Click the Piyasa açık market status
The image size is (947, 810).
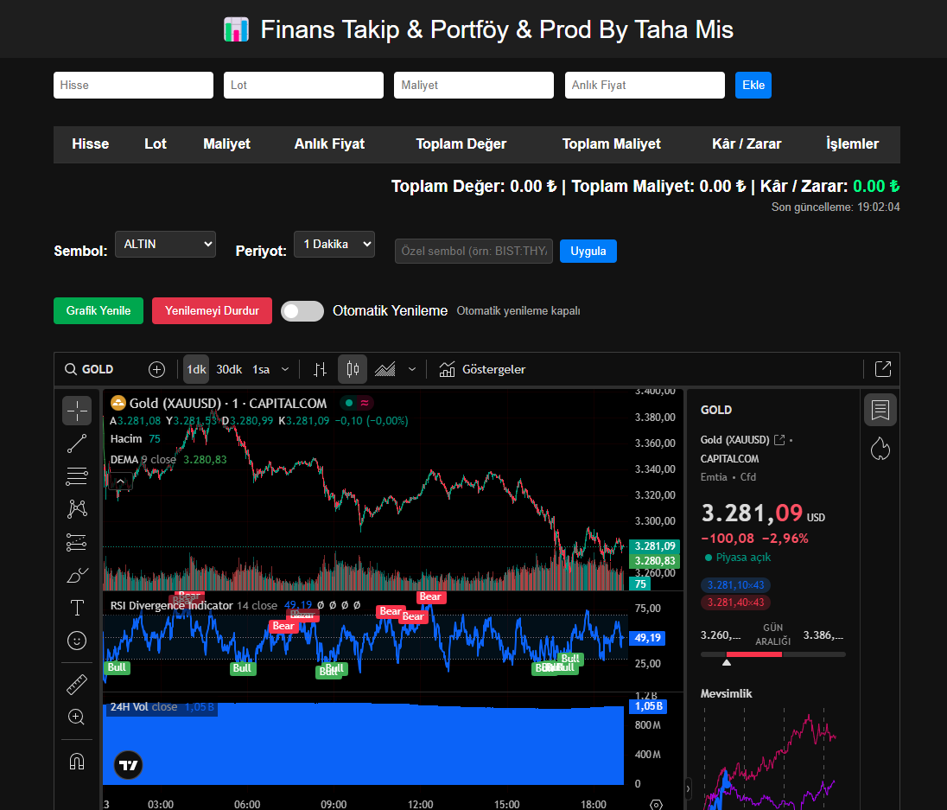(x=738, y=558)
